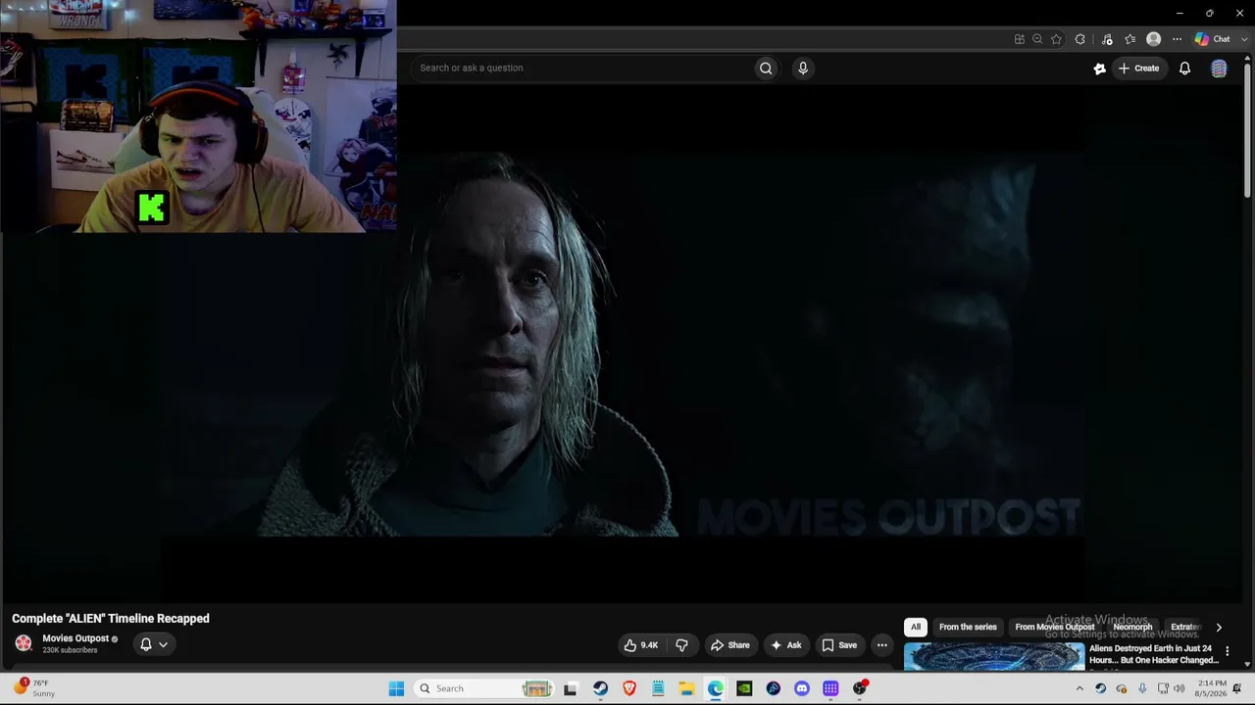Select the All filter chip
1255x705 pixels.
[916, 627]
